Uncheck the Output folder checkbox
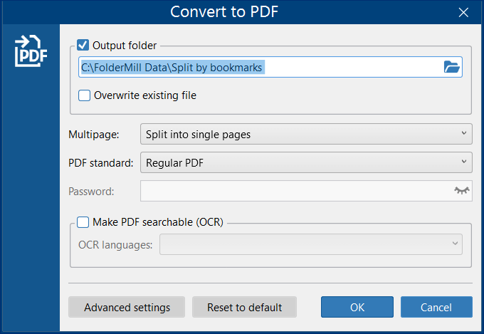This screenshot has height=334, width=484. click(83, 45)
